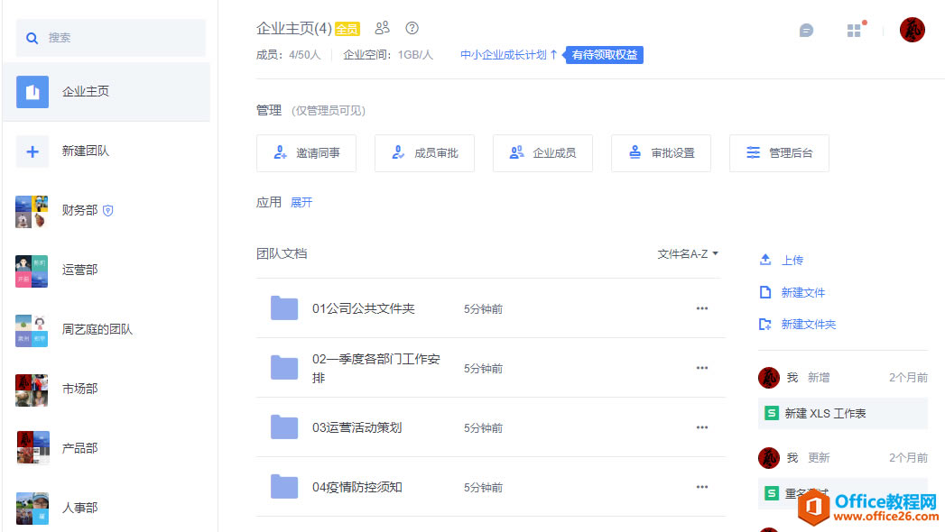The image size is (945, 532).
Task: Click the 管理后台 button
Action: [x=779, y=153]
